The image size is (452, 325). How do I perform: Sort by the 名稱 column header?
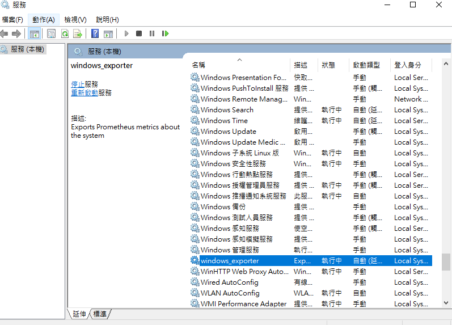198,65
